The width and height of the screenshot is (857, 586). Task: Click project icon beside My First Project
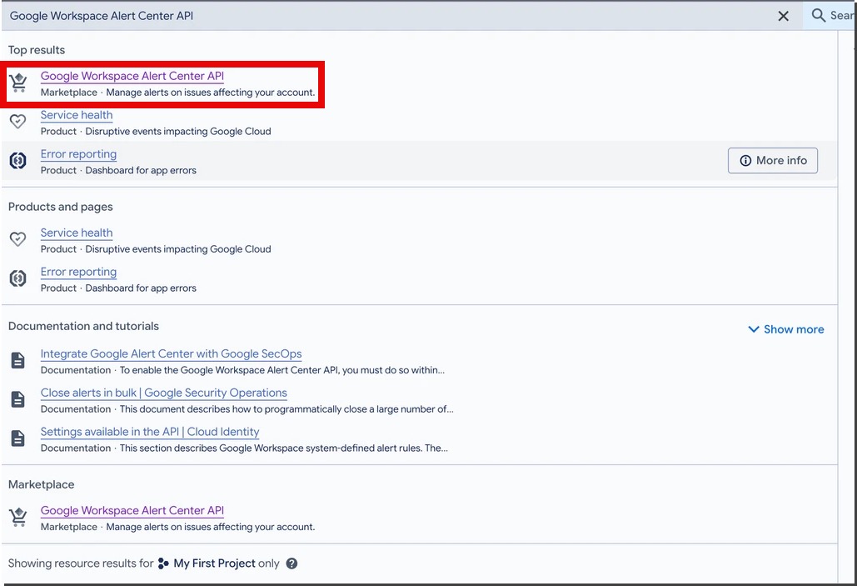pyautogui.click(x=163, y=563)
